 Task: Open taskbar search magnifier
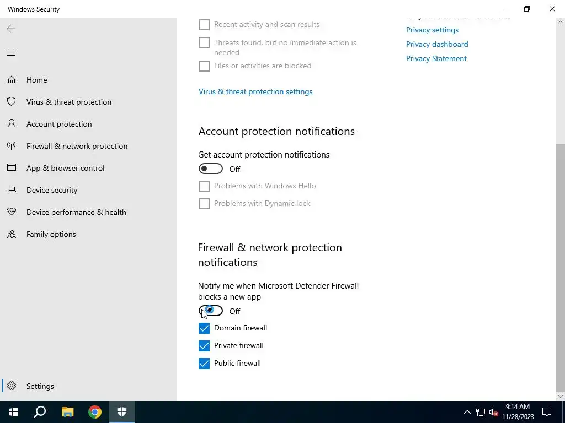click(40, 412)
